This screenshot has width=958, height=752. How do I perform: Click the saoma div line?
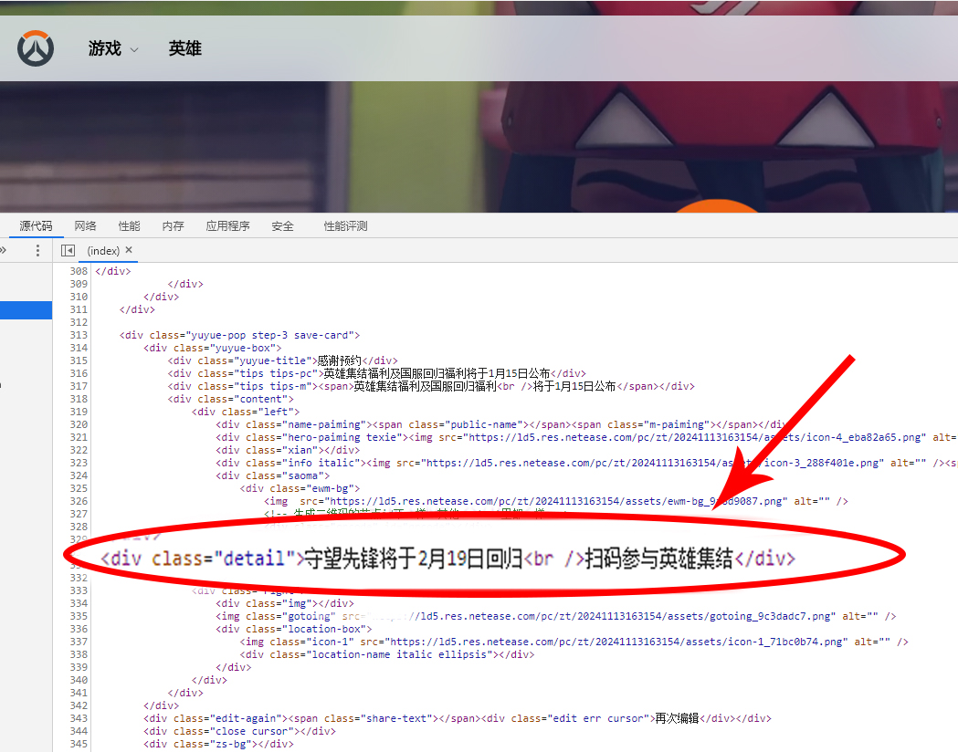pyautogui.click(x=272, y=475)
